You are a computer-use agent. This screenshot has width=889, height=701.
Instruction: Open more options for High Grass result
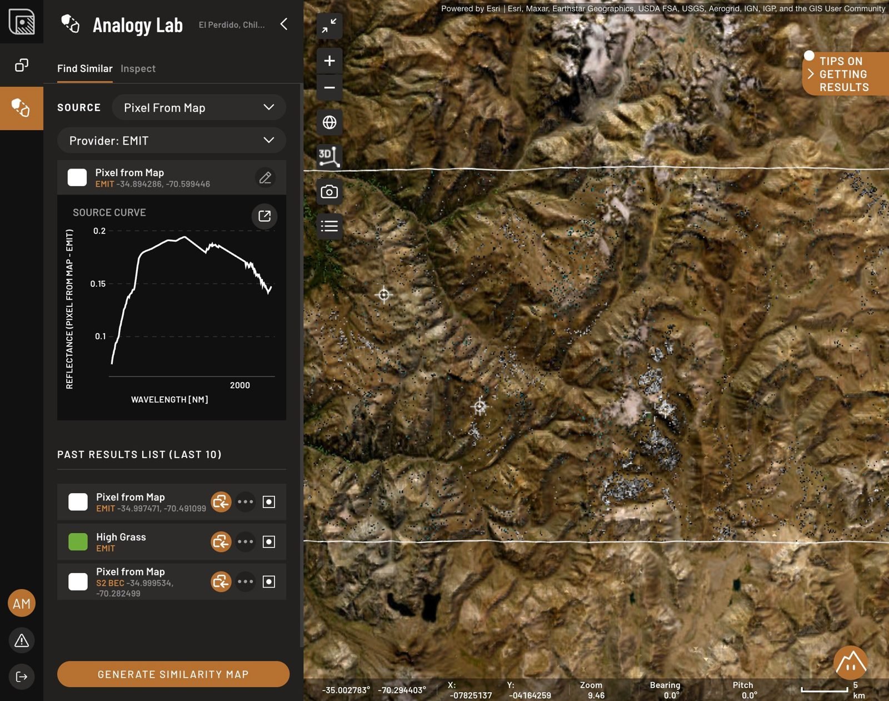coord(245,541)
